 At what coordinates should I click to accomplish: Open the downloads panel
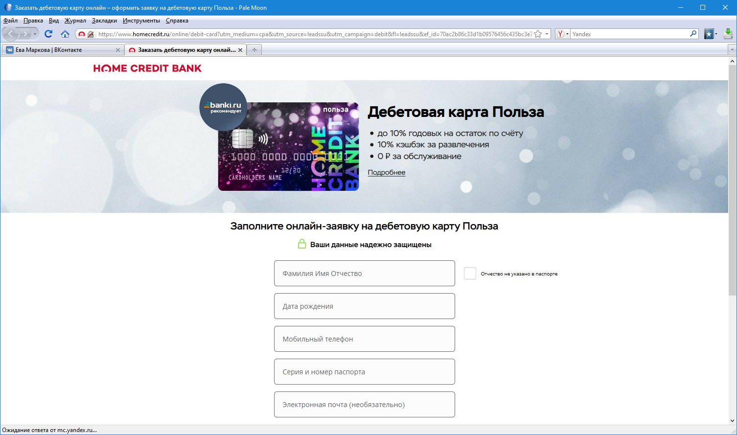tap(728, 34)
